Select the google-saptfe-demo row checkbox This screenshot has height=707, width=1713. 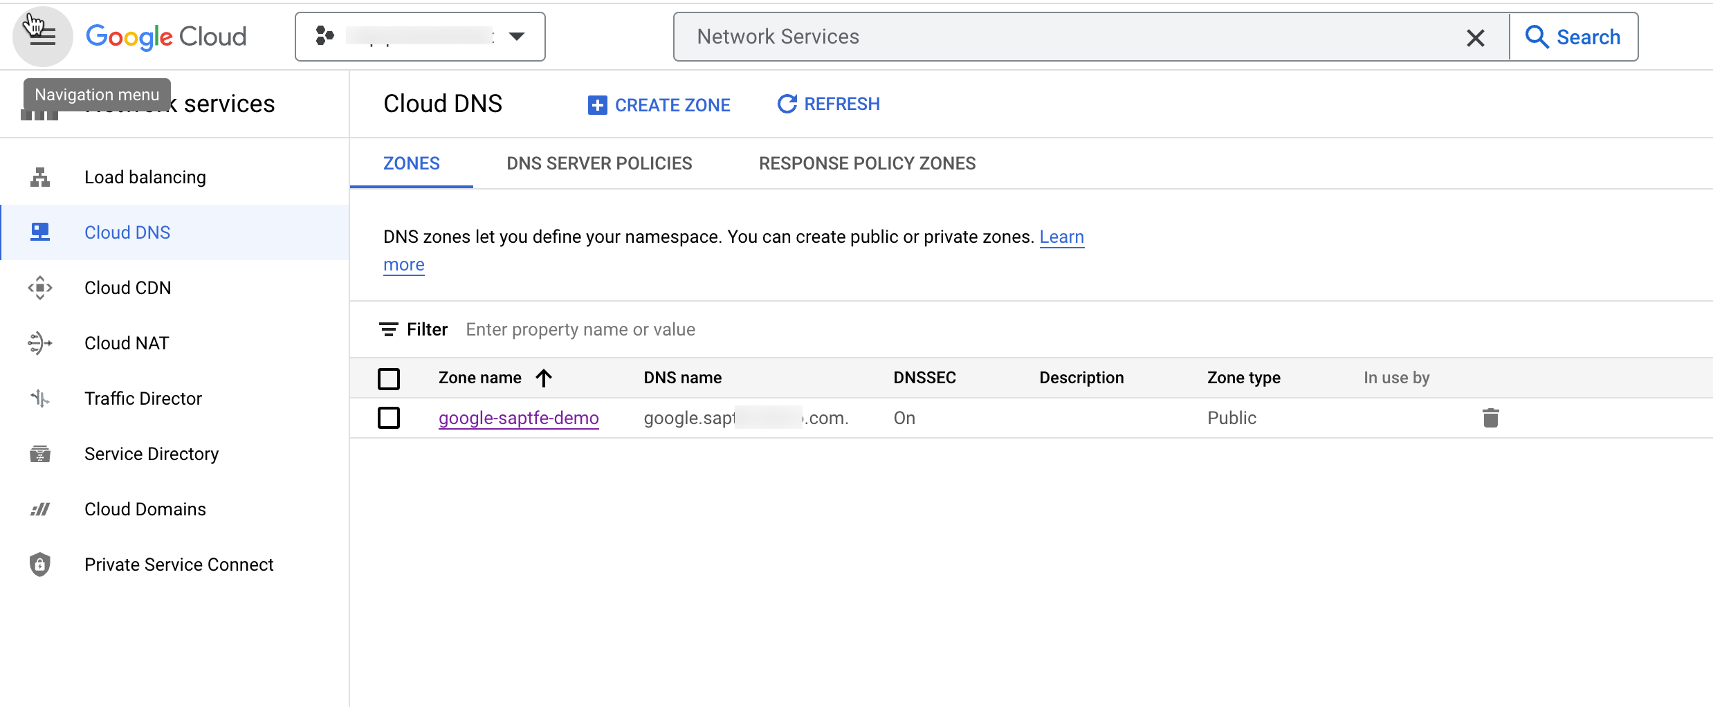(x=389, y=418)
